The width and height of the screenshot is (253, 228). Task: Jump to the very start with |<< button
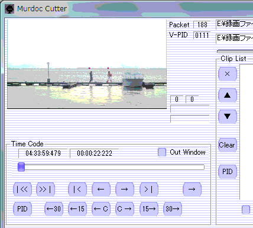tap(22, 190)
